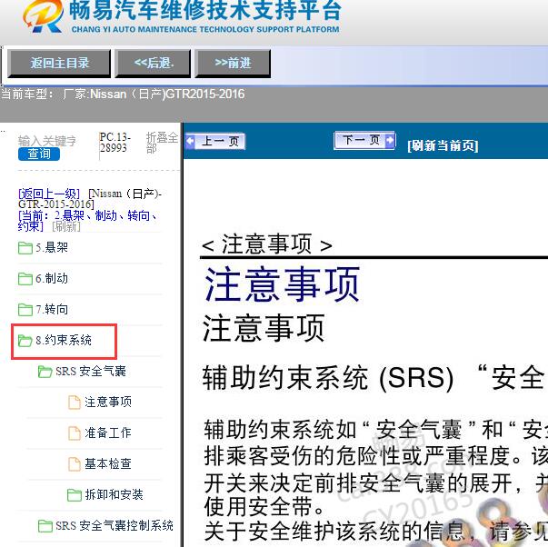Image resolution: width=548 pixels, height=547 pixels.
Task: Open the 准备工作 page in tree
Action: coord(108,433)
